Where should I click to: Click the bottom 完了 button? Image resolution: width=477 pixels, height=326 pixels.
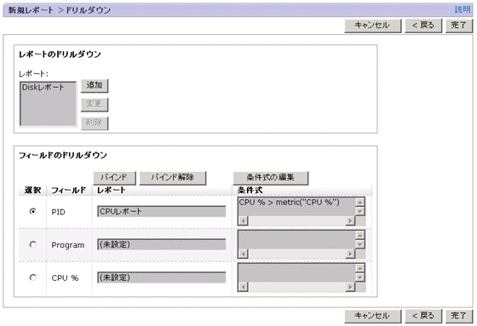[x=459, y=316]
